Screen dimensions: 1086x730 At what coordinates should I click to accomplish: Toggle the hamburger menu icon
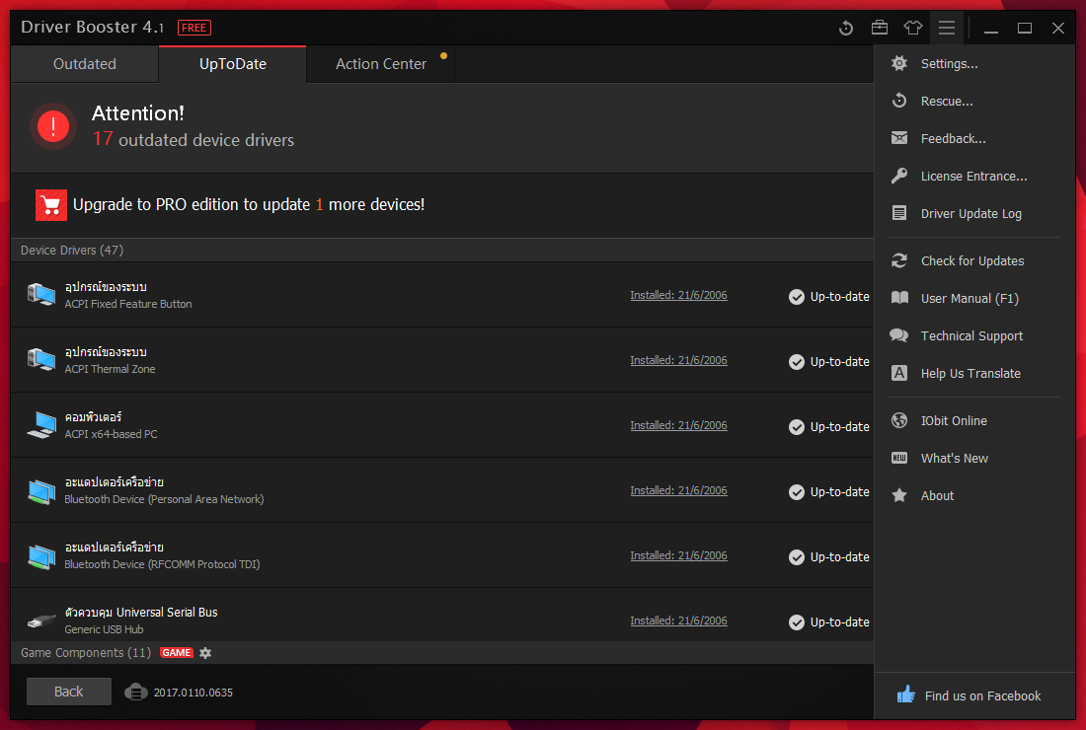(x=947, y=28)
